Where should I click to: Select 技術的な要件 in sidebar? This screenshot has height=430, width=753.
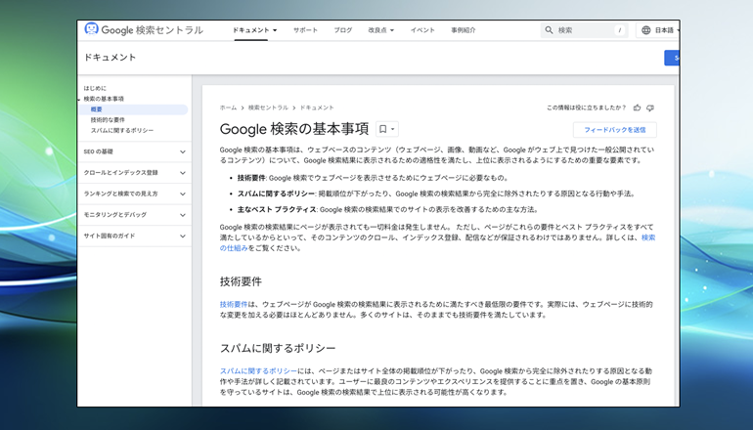[108, 120]
